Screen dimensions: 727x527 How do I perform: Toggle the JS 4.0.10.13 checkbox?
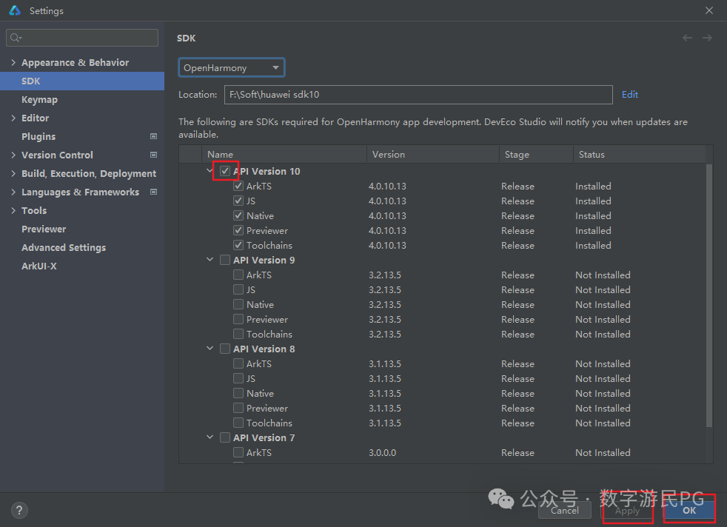(238, 201)
